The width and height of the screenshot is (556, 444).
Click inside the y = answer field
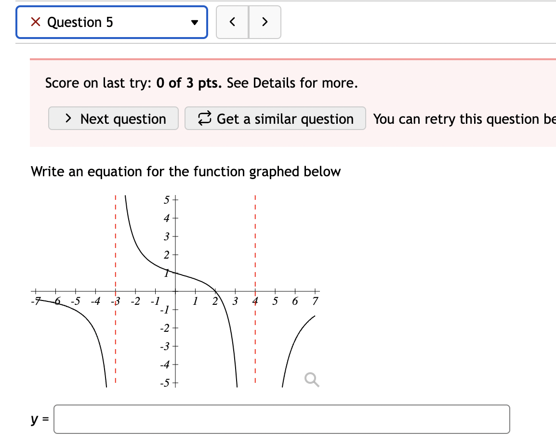pyautogui.click(x=282, y=419)
